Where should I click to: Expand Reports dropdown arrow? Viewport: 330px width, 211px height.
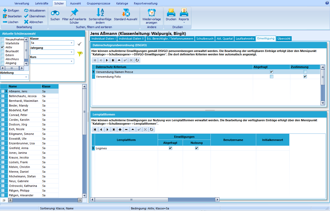[x=184, y=23]
